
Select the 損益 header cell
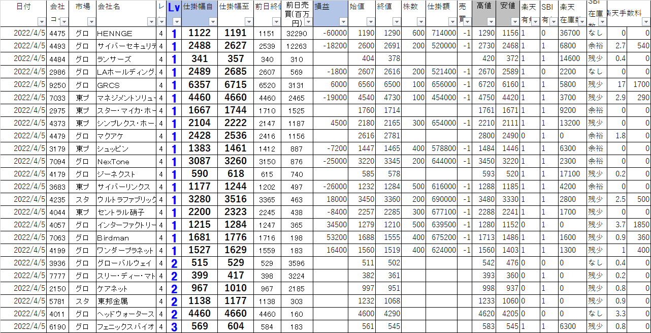tap(331, 14)
